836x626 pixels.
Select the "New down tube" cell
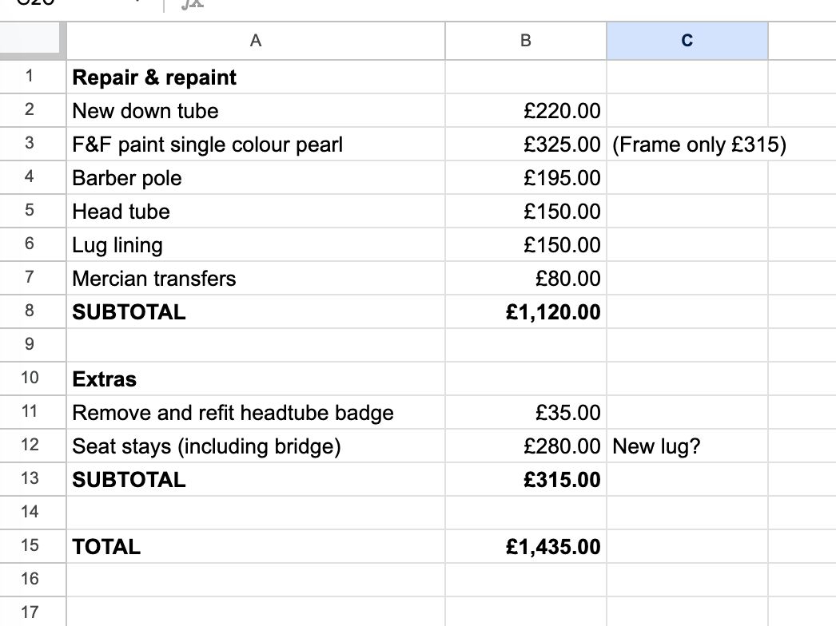tap(145, 111)
